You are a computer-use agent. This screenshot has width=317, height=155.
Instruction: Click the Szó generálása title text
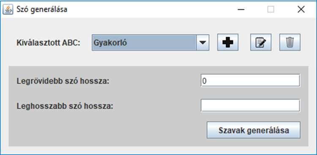(x=42, y=9)
